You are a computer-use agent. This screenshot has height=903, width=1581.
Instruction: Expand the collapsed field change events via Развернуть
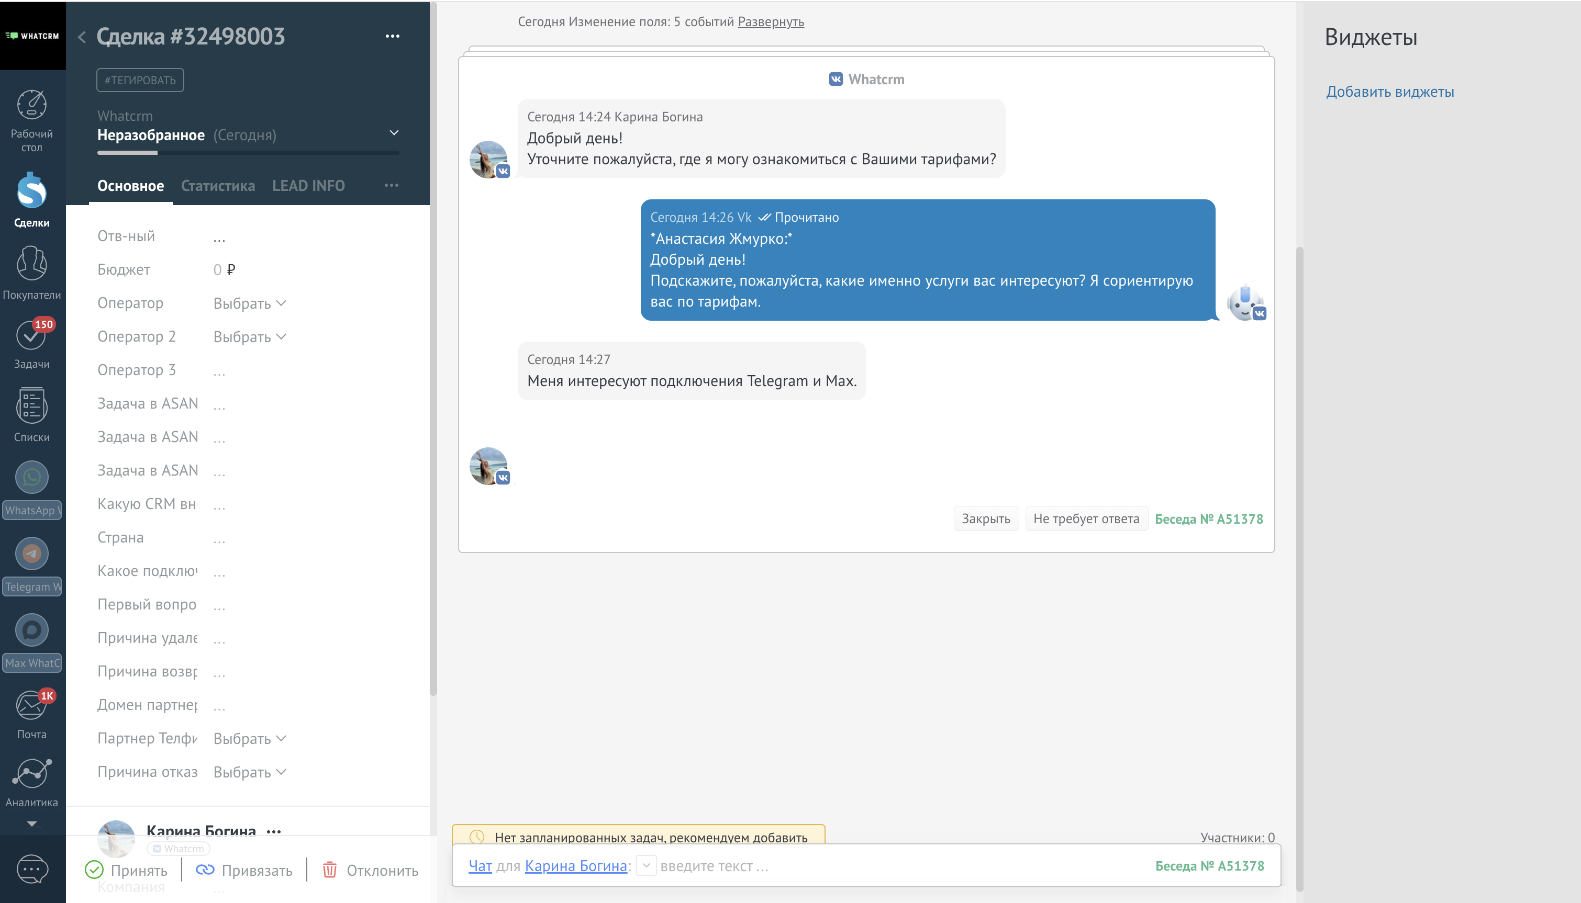point(771,21)
